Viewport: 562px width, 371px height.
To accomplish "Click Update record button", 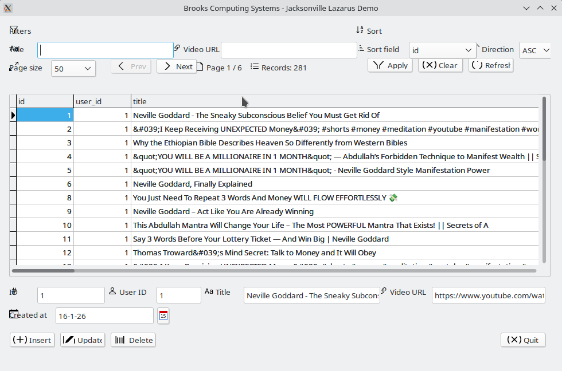I will [x=83, y=340].
